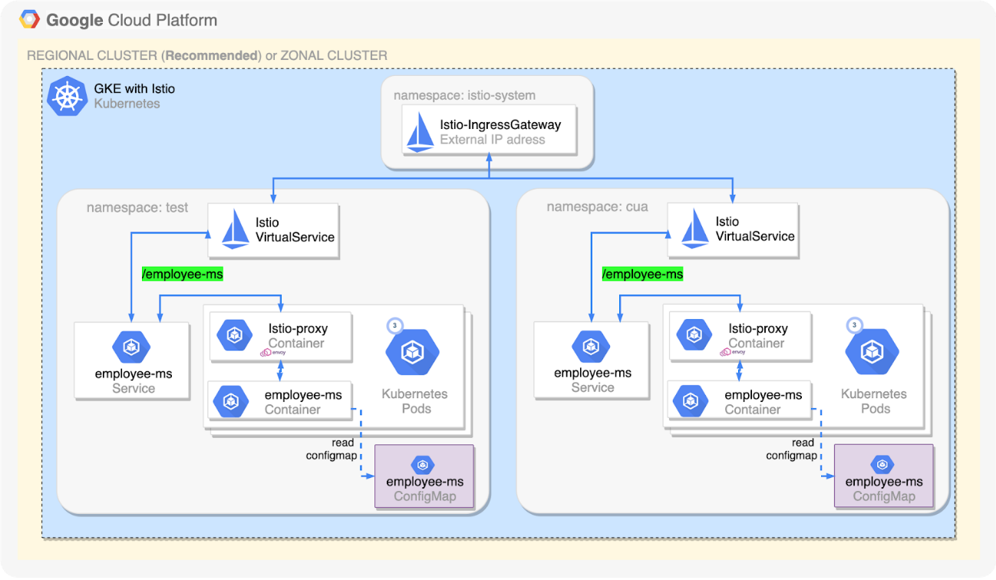Viewport: 996px width, 580px height.
Task: Click Kubernetes Pods hexagon in cua namespace
Action: [x=872, y=352]
